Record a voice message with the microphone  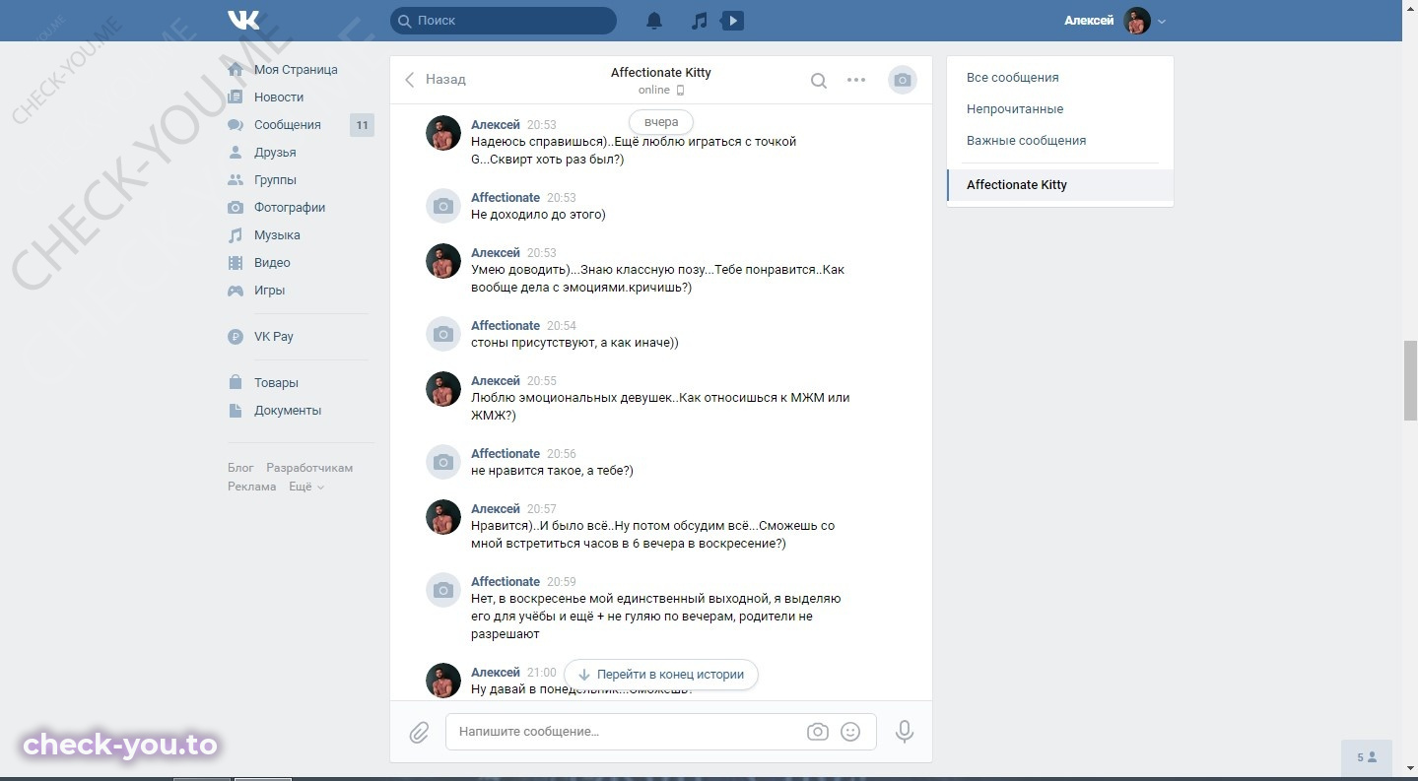pyautogui.click(x=904, y=732)
